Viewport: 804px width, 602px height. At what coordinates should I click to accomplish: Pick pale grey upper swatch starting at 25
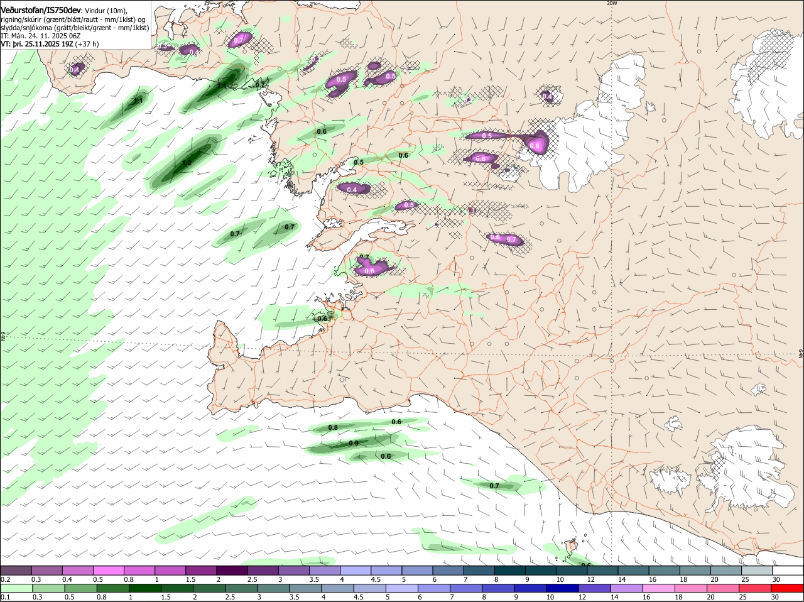(x=756, y=570)
